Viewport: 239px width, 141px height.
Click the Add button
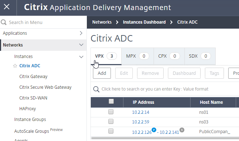coord(102,73)
